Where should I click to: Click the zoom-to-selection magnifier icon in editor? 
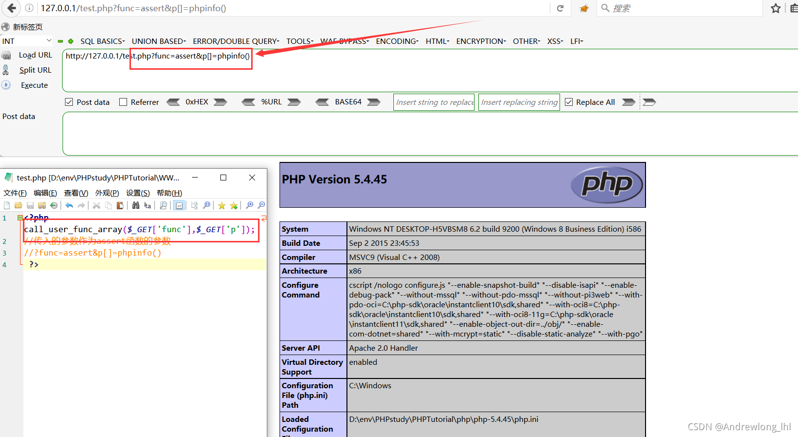tap(207, 205)
